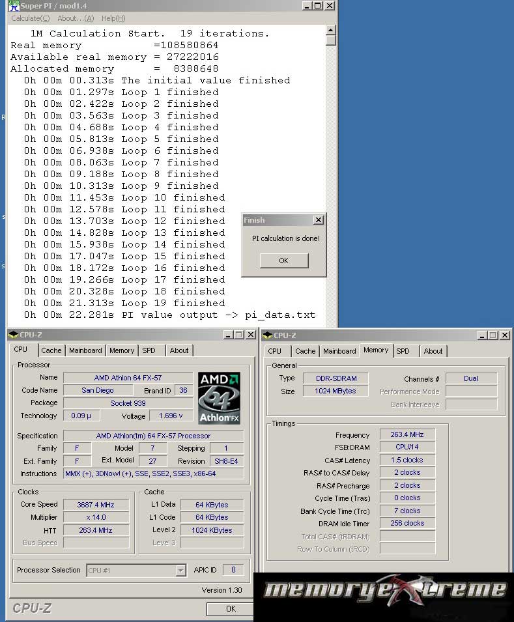Open About tab in right CPU-Z window
Image resolution: width=514 pixels, height=622 pixels.
(x=433, y=351)
